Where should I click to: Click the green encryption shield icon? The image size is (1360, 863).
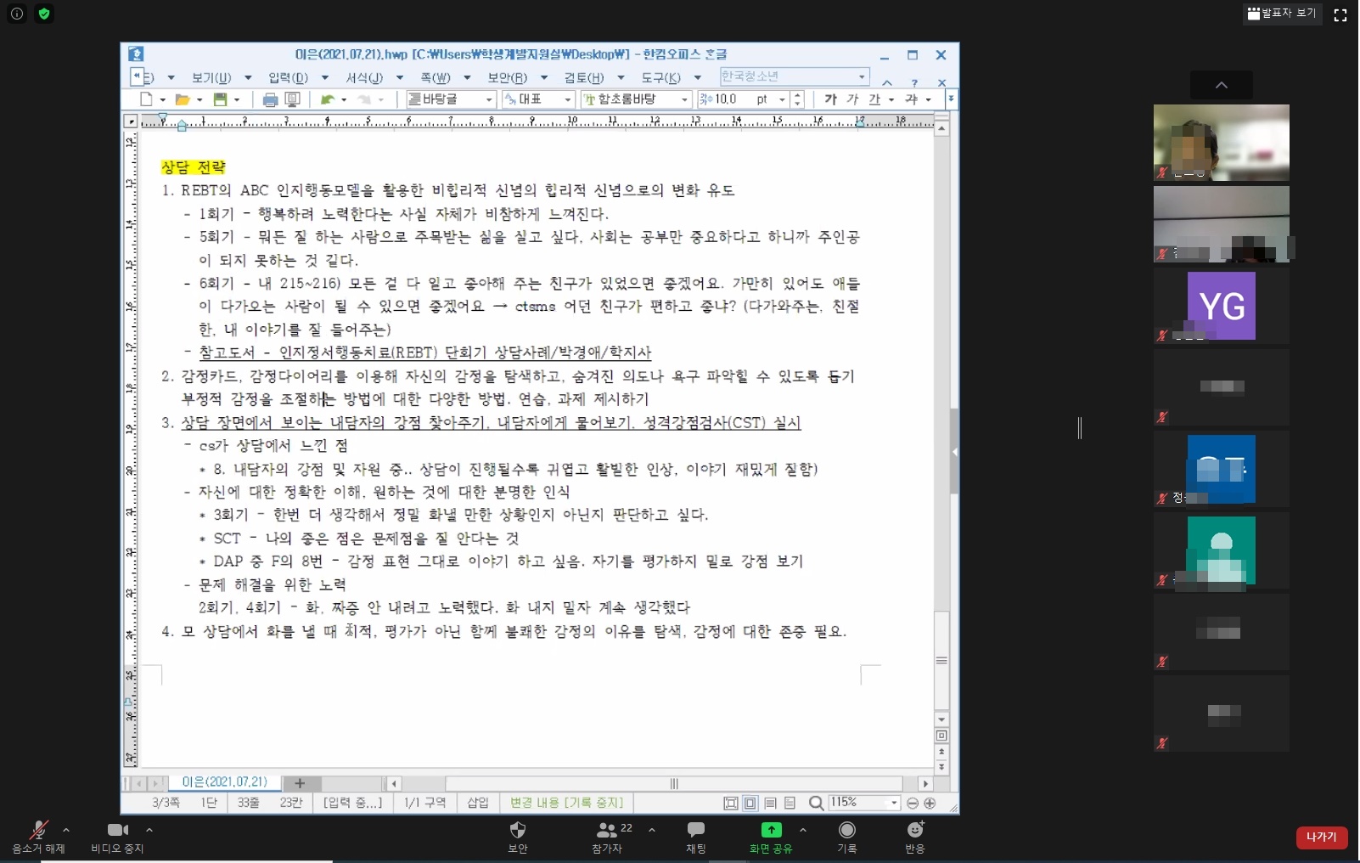44,14
